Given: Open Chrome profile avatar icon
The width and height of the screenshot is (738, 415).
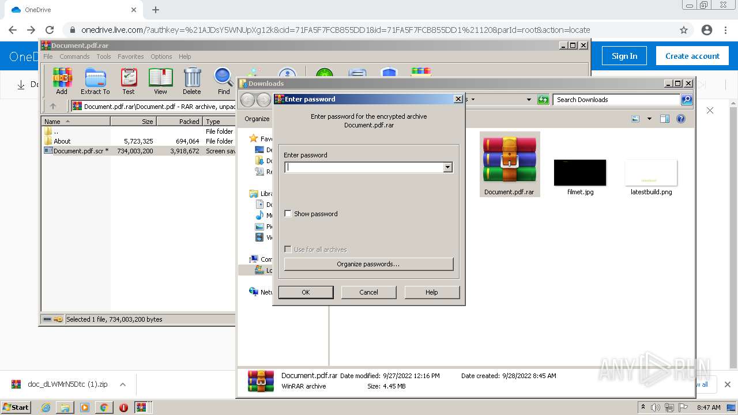Looking at the screenshot, I should point(707,30).
